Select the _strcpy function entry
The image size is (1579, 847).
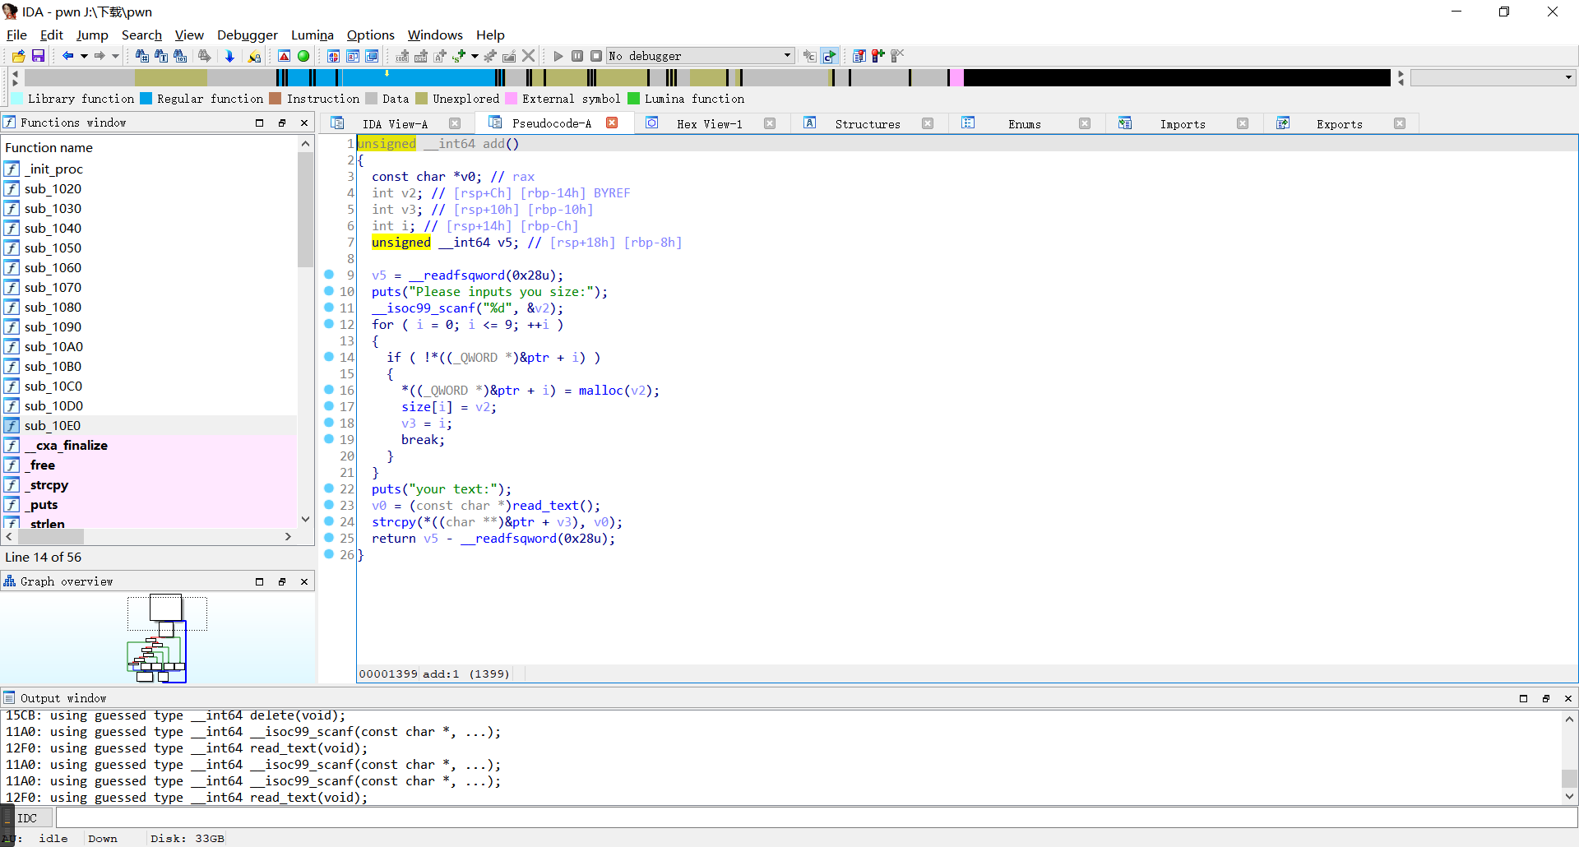(49, 485)
